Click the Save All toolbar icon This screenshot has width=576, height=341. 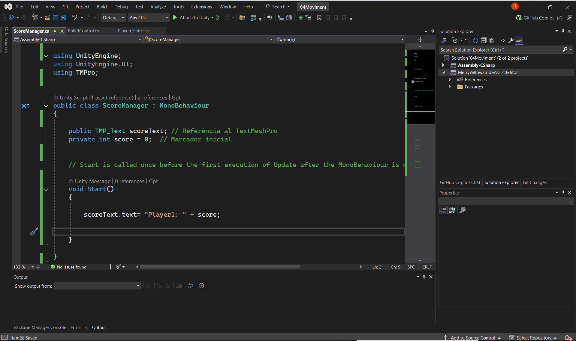pos(64,18)
